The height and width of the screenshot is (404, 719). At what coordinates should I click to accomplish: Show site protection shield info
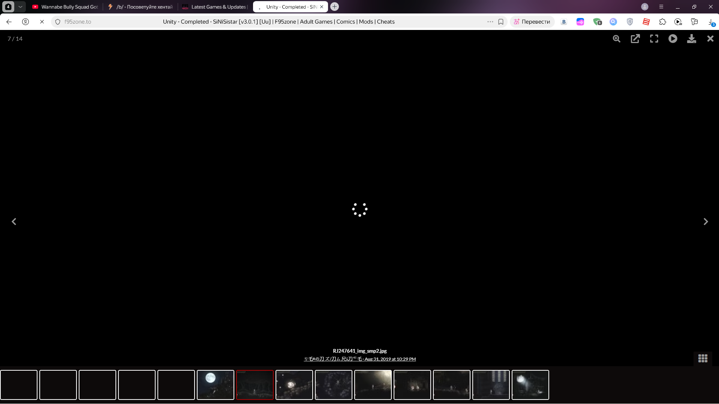pos(58,22)
